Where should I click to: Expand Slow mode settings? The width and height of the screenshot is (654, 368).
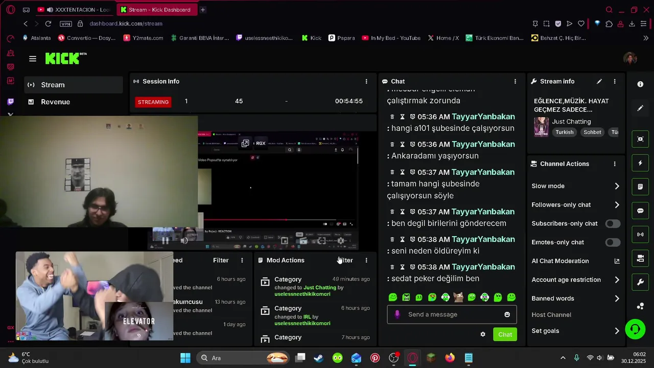coord(575,186)
